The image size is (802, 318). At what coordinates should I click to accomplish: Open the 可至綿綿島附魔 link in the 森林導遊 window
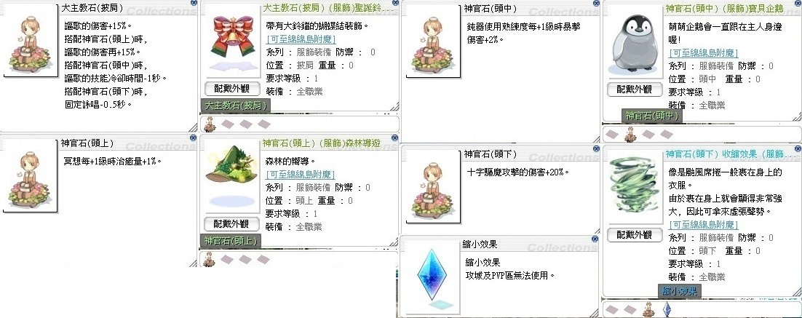301,175
